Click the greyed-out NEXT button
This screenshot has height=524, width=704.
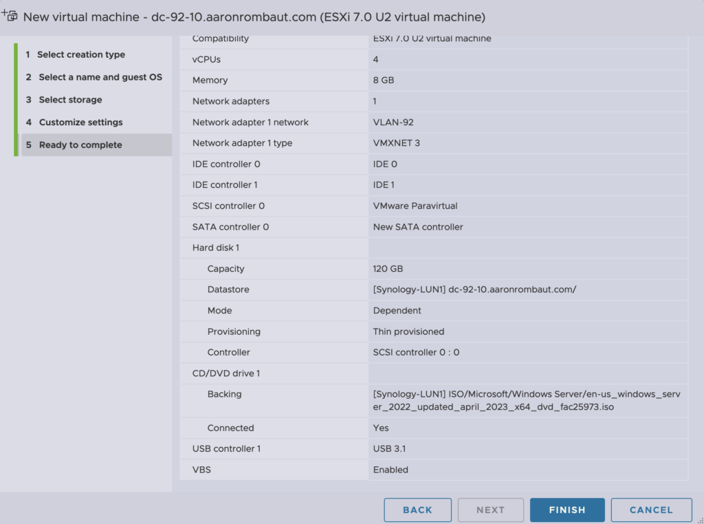point(490,510)
